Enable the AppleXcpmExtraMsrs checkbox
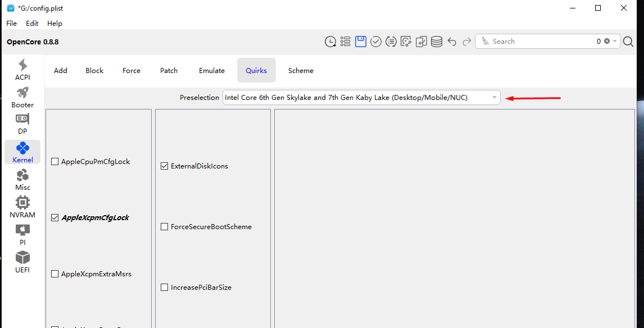644x328 pixels. pyautogui.click(x=55, y=274)
